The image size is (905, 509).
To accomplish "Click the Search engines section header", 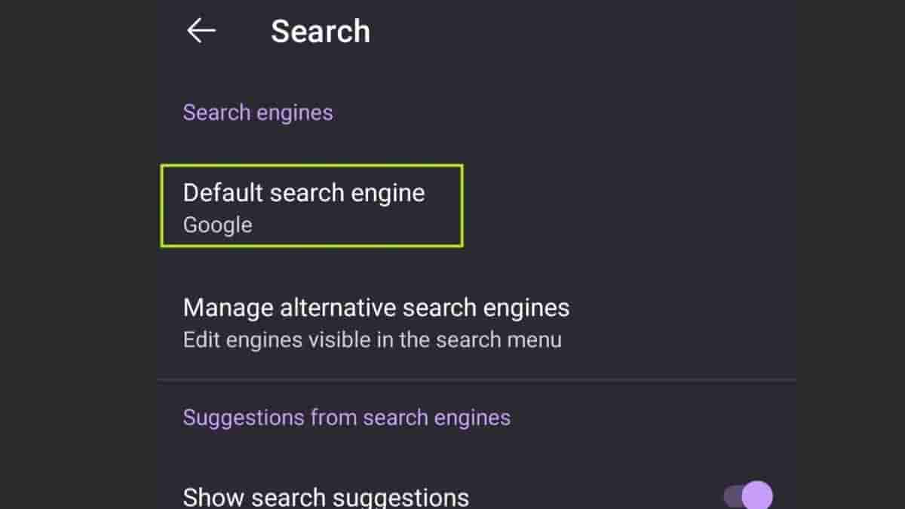I will 257,112.
